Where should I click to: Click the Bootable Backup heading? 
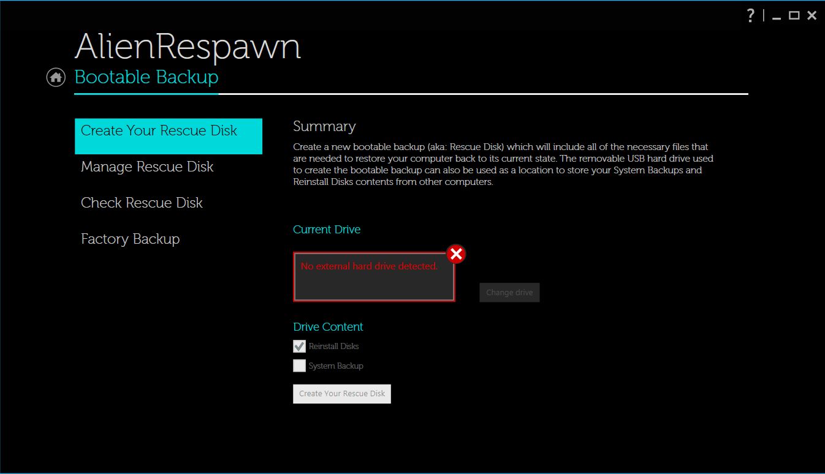coord(146,77)
